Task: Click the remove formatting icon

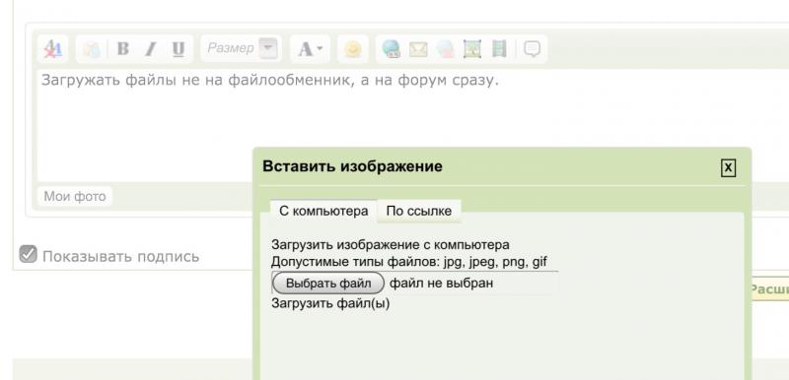Action: click(x=53, y=49)
